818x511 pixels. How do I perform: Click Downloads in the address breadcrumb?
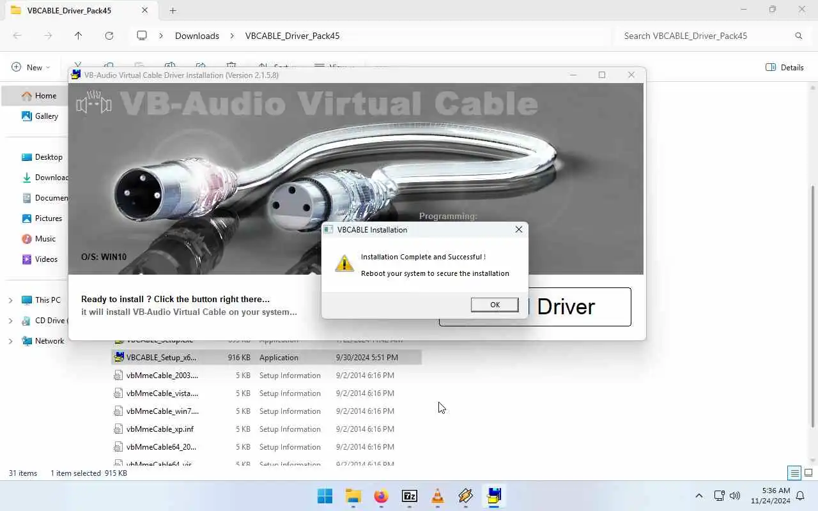pyautogui.click(x=197, y=36)
